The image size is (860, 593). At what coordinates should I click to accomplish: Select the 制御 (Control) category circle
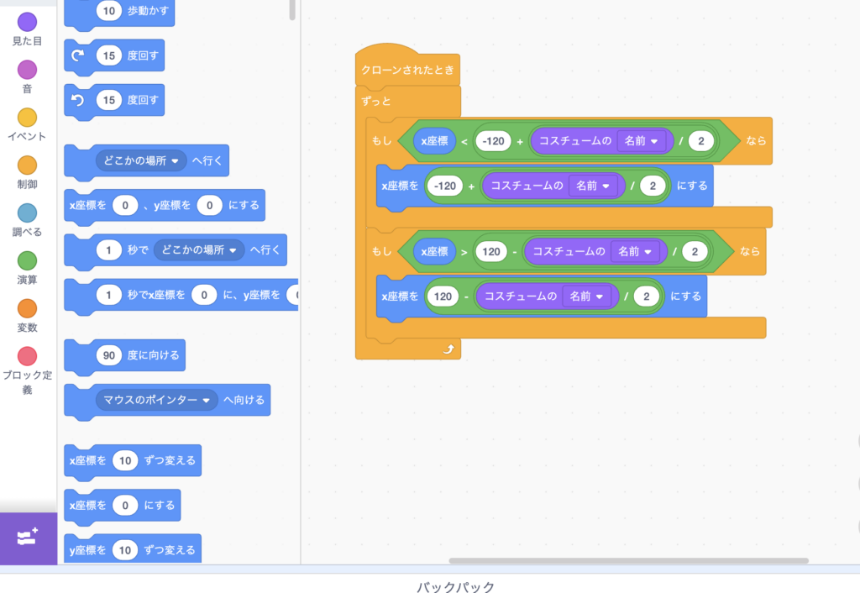(x=27, y=165)
